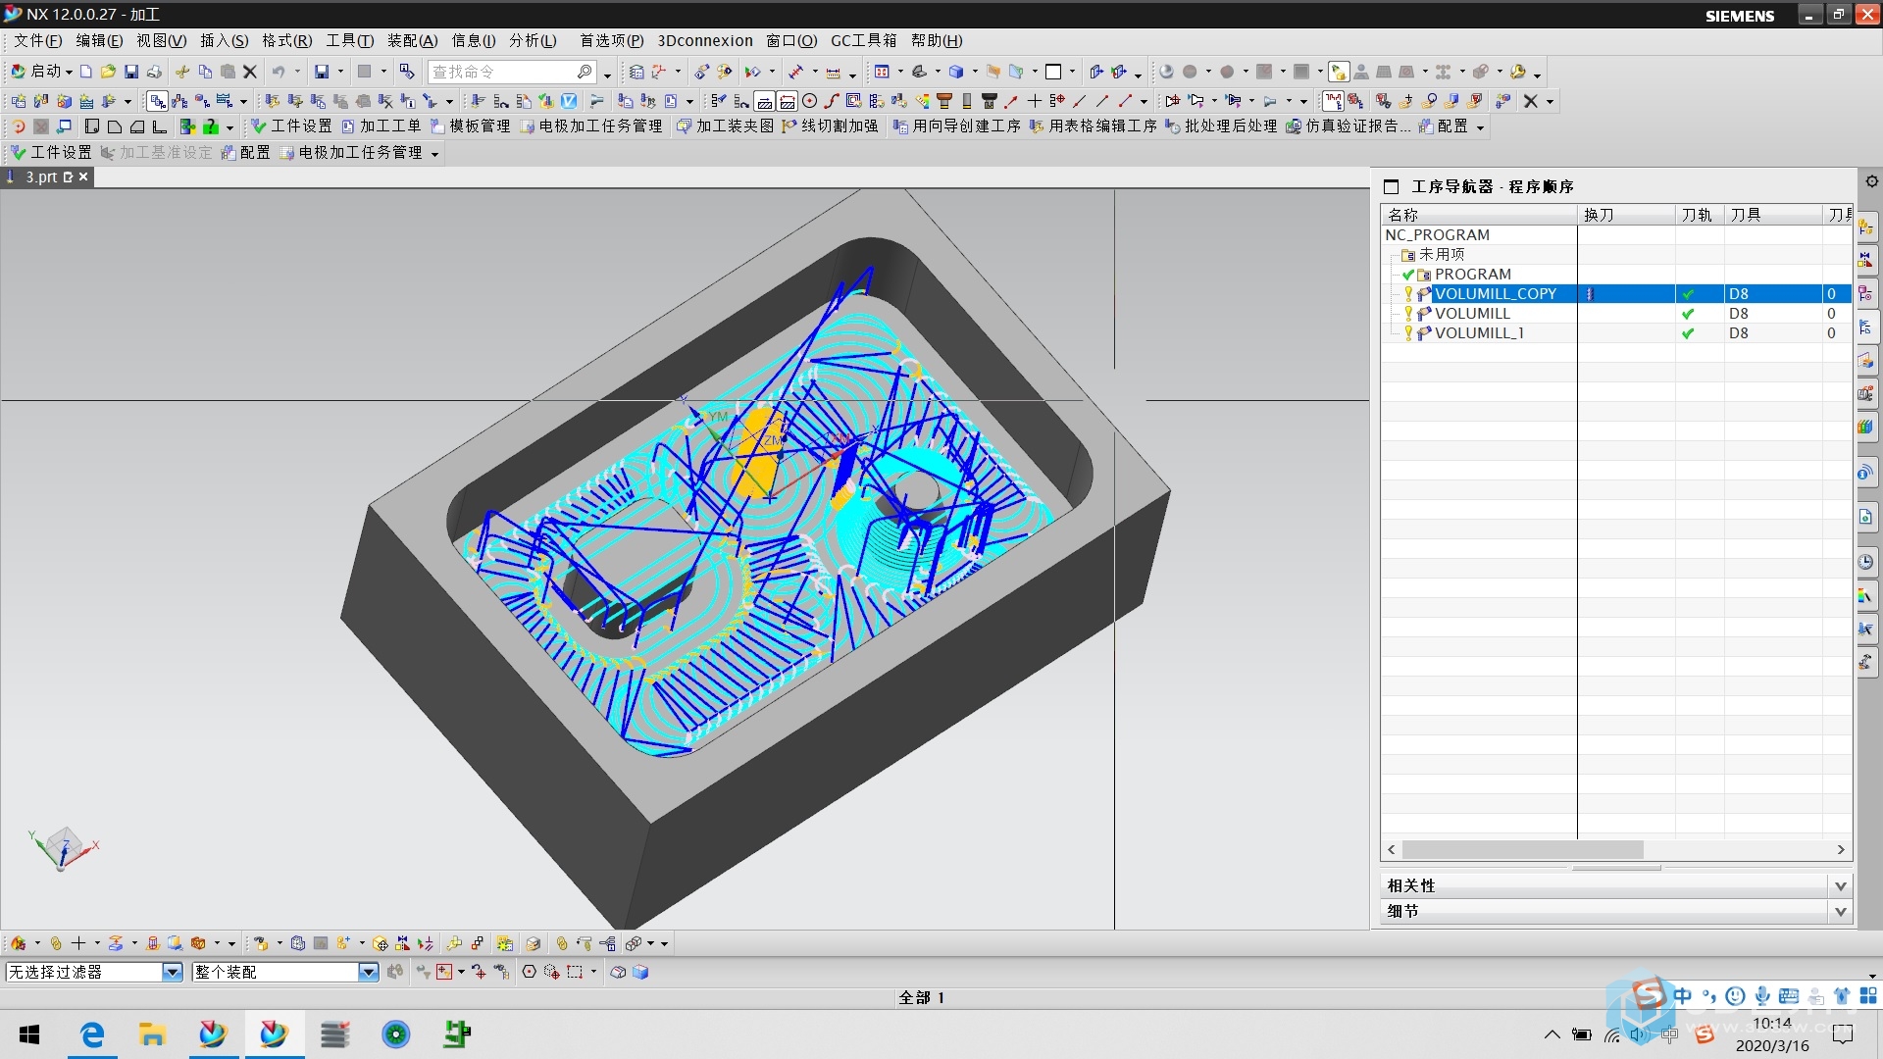Select the VOLUMILL_1 operation row

(x=1615, y=333)
